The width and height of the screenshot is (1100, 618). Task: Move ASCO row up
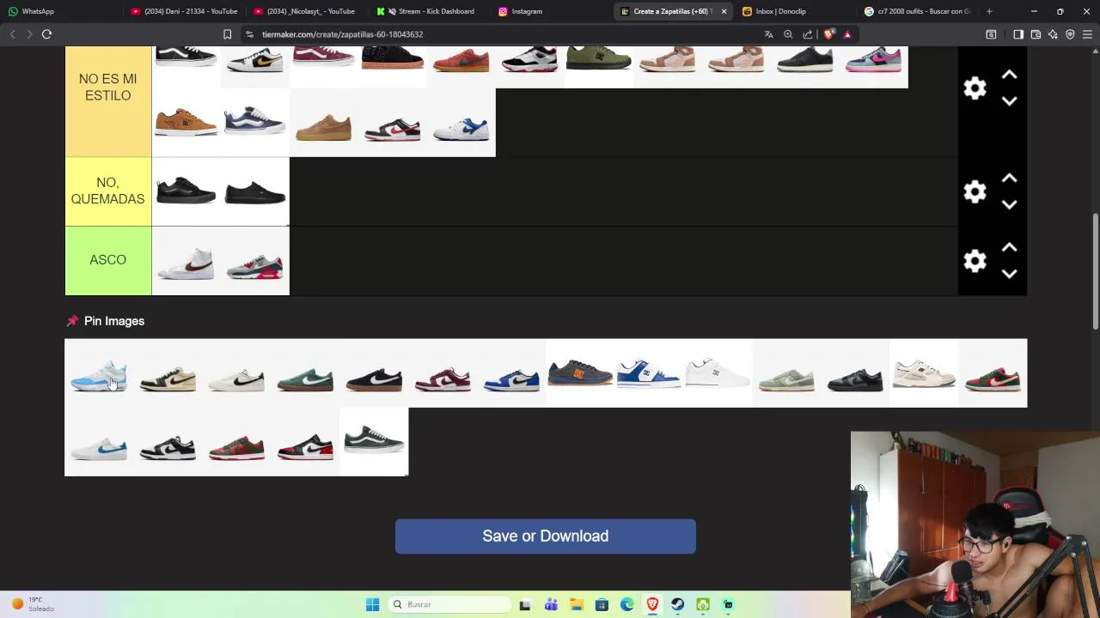point(1009,248)
